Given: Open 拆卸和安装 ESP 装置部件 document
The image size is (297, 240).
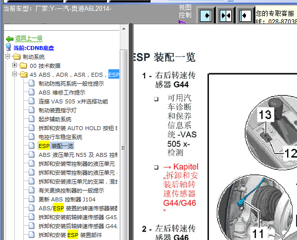Looking at the screenshot, I should click(x=70, y=235).
